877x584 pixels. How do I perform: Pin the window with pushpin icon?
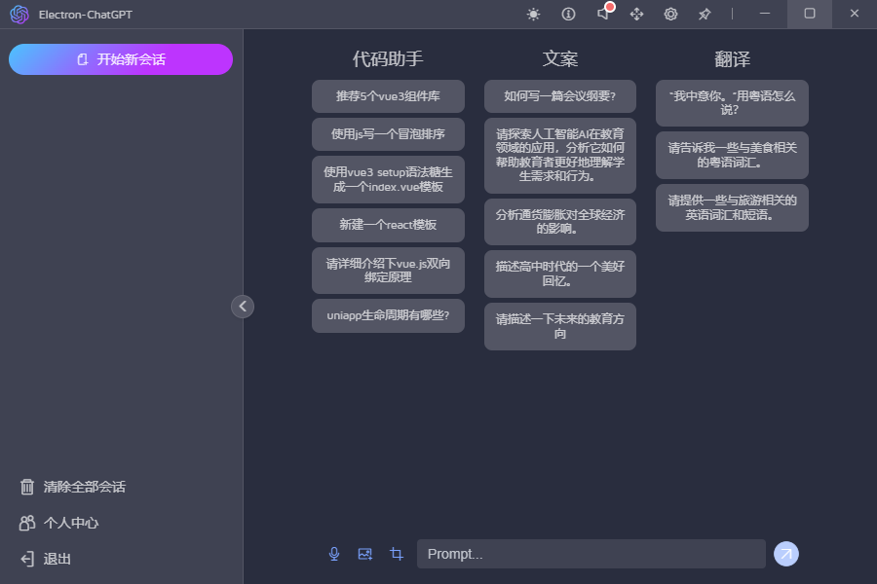tap(705, 14)
